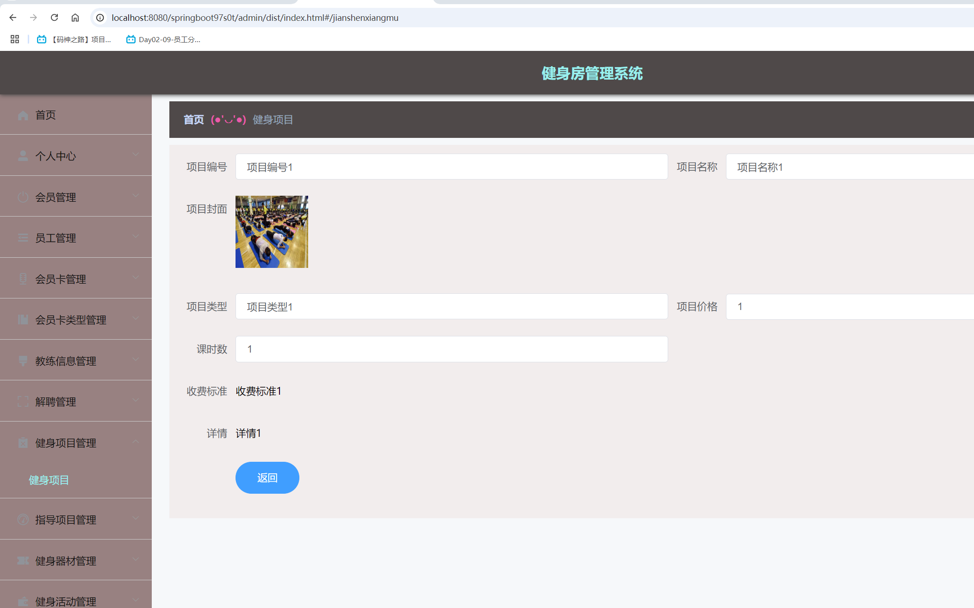Open the Day02-09 bookmark
Screen dimensions: 974x608
click(x=163, y=39)
